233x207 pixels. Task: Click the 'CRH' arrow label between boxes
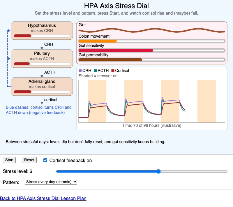click(49, 44)
